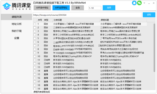Viewport: 157px width, 94px height.
Task: Select row 11 新手进阶JVM性能优化 course title
Action: coord(111,60)
